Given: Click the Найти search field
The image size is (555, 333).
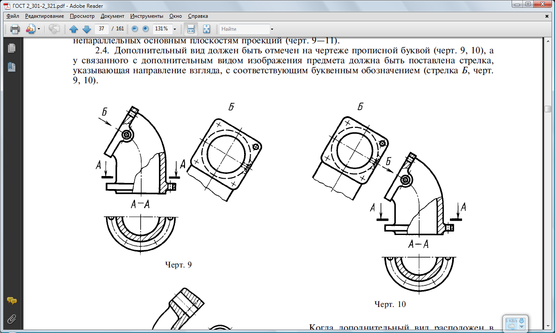Looking at the screenshot, I should pos(244,29).
